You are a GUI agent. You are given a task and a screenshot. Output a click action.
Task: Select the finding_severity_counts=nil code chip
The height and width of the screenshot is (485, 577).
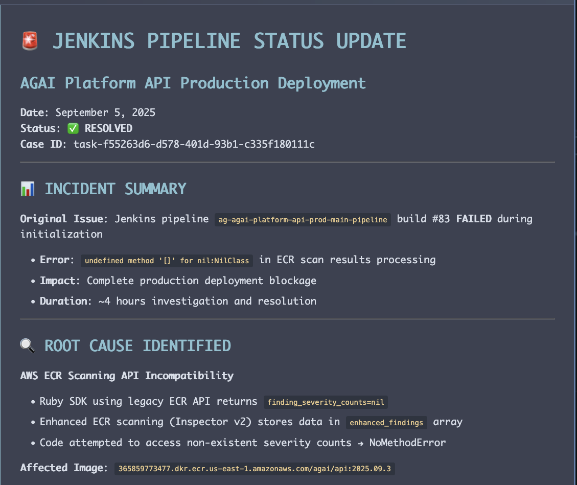pyautogui.click(x=325, y=402)
